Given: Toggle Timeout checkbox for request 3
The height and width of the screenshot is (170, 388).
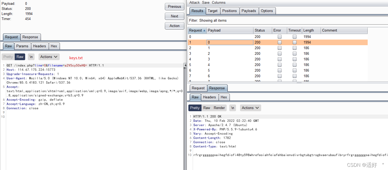Looking at the screenshot, I should click(x=295, y=53).
